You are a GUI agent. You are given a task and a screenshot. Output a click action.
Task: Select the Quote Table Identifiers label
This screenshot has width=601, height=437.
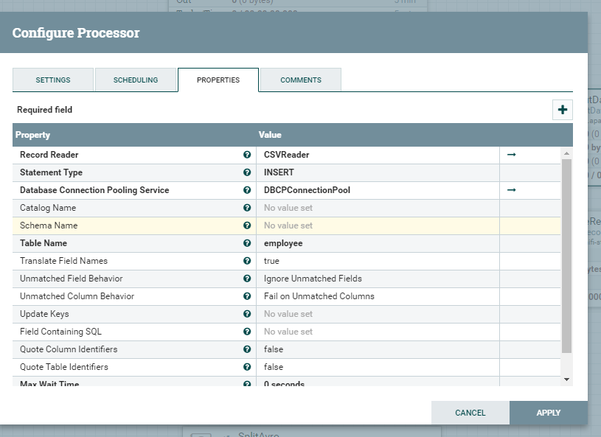tap(64, 367)
